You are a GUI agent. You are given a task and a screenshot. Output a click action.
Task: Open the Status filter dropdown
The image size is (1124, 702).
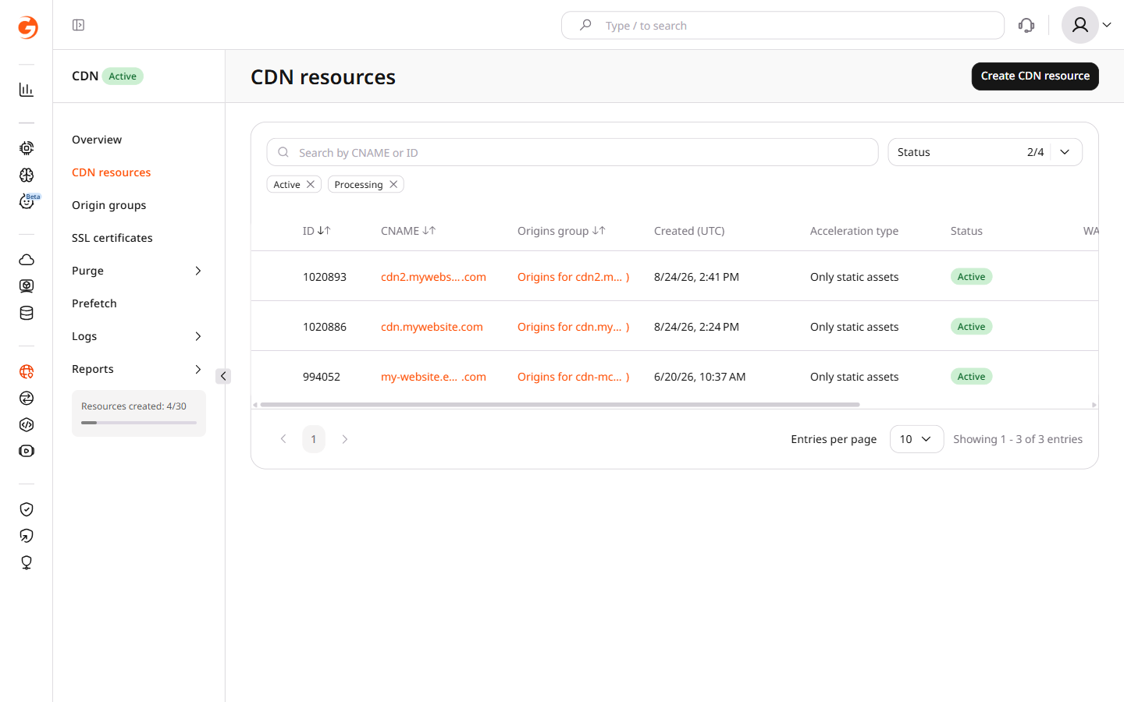pos(985,152)
